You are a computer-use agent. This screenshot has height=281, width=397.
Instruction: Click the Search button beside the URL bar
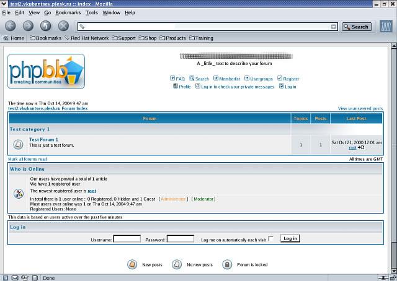tap(357, 27)
